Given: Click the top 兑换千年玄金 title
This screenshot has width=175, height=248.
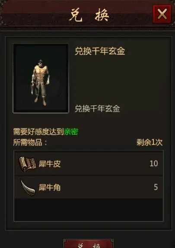Looking at the screenshot, I should 100,51.
